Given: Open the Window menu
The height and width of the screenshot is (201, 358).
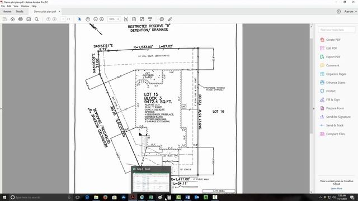Looking at the screenshot, I should (25, 6).
